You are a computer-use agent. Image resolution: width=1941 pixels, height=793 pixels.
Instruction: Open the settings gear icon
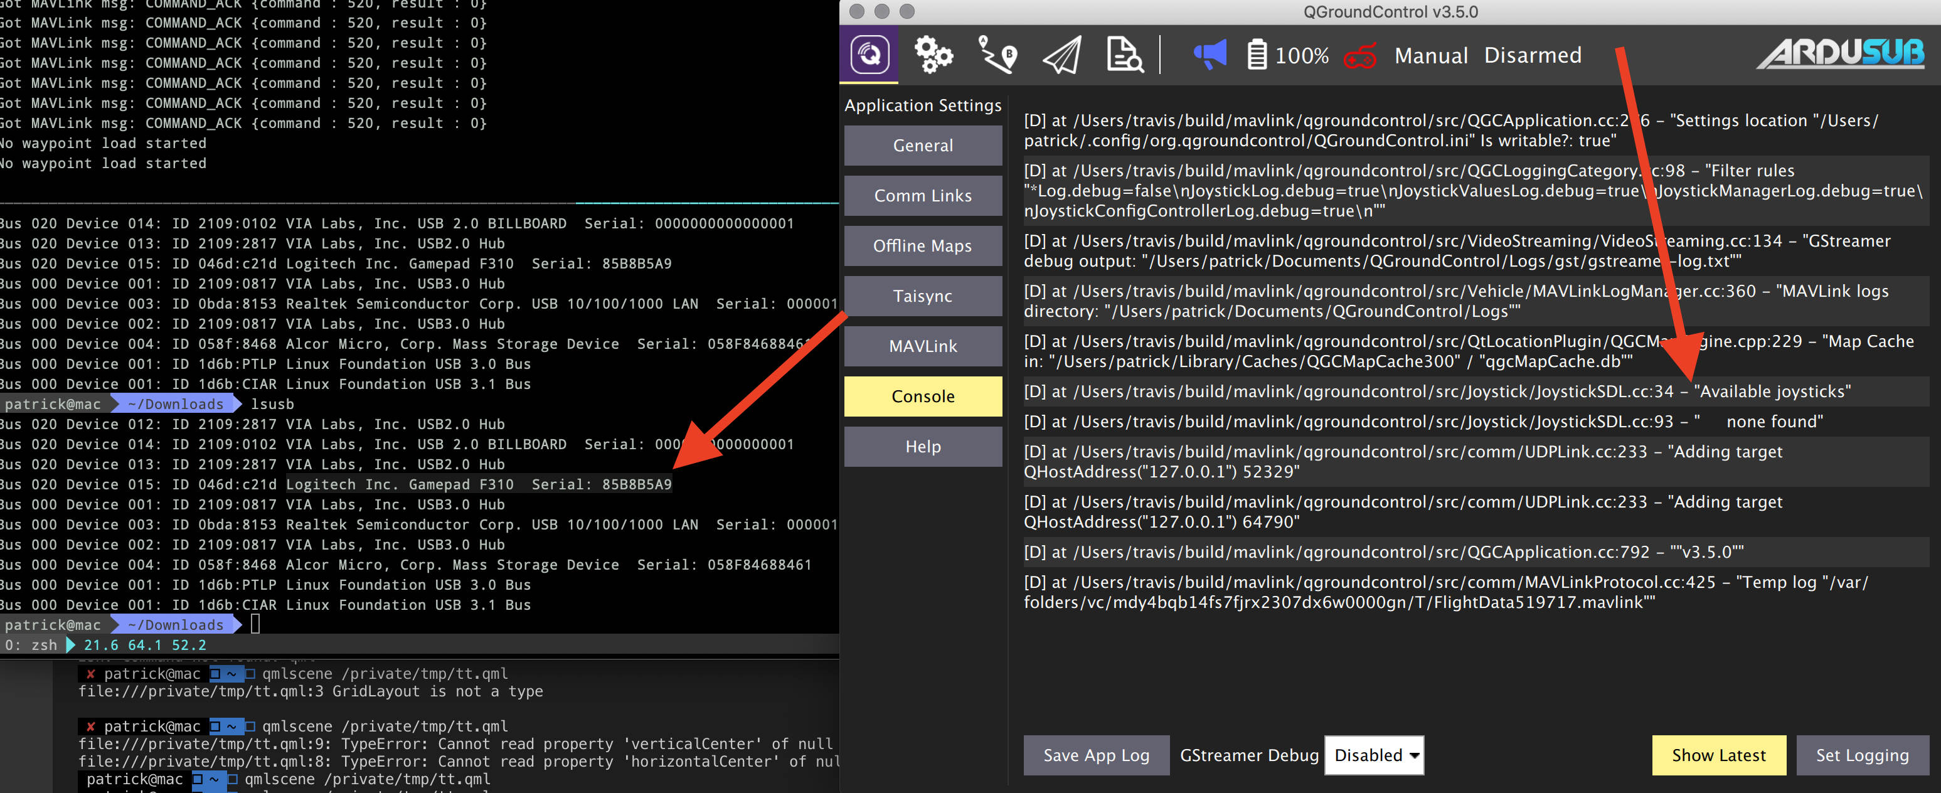(934, 55)
